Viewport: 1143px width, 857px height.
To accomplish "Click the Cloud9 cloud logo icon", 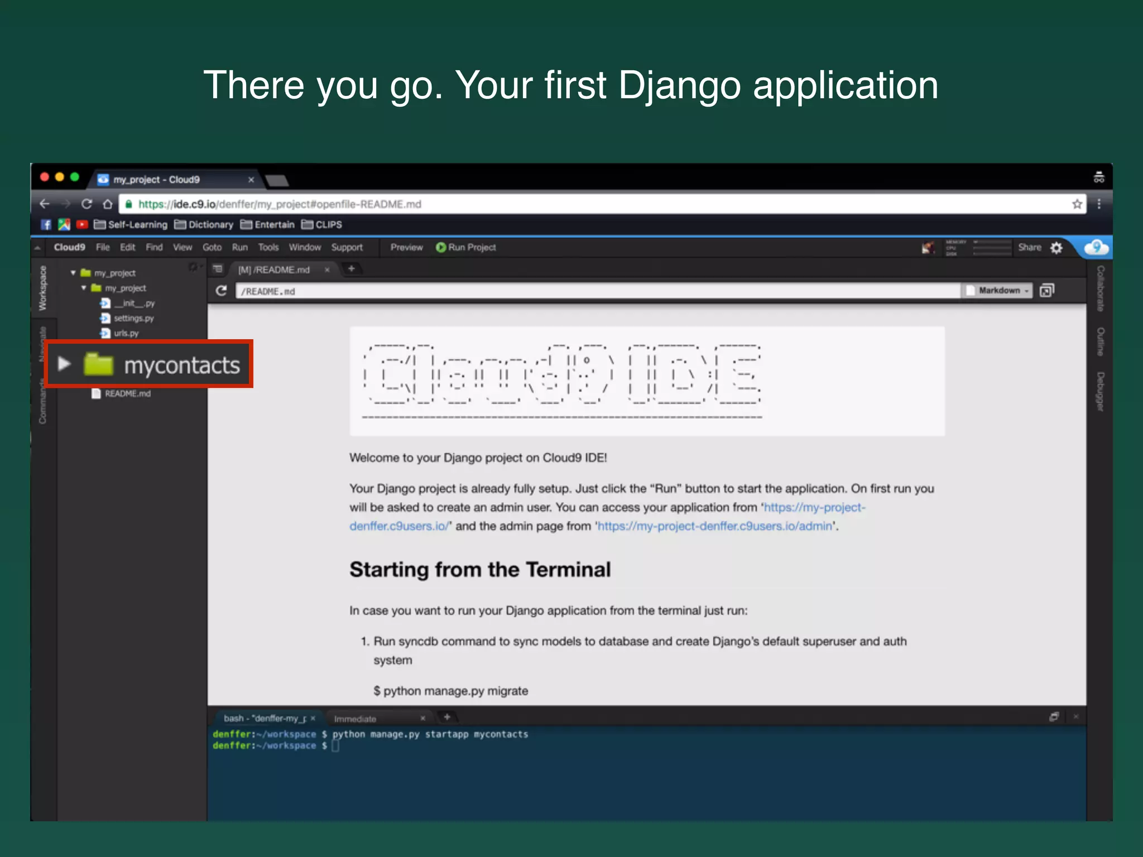I will point(1096,247).
